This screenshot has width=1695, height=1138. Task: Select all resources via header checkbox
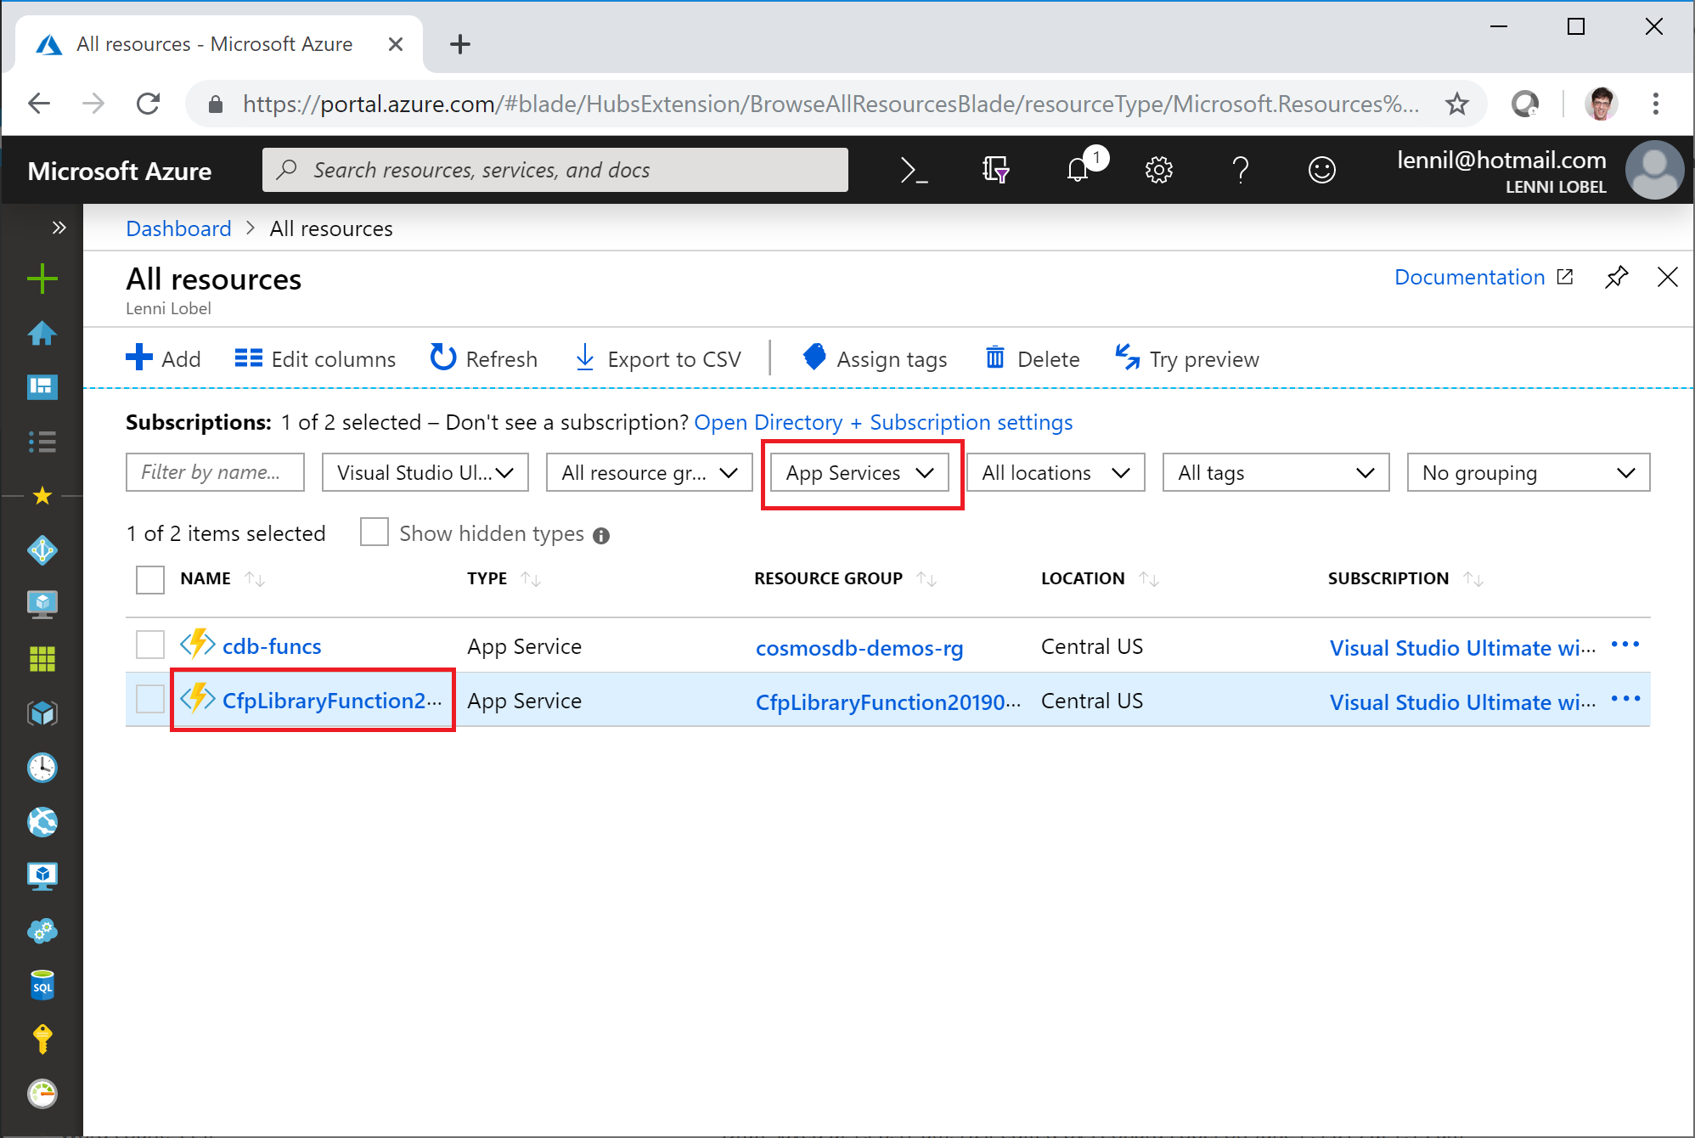150,580
